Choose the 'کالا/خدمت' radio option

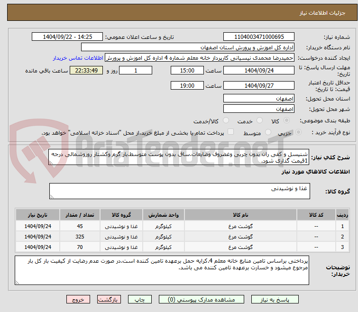click(x=226, y=121)
